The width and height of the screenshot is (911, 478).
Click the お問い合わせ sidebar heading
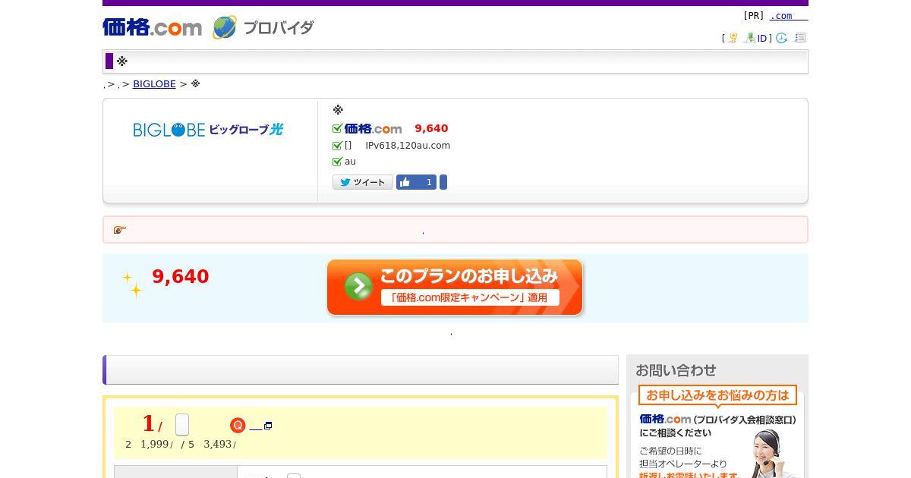point(676,370)
